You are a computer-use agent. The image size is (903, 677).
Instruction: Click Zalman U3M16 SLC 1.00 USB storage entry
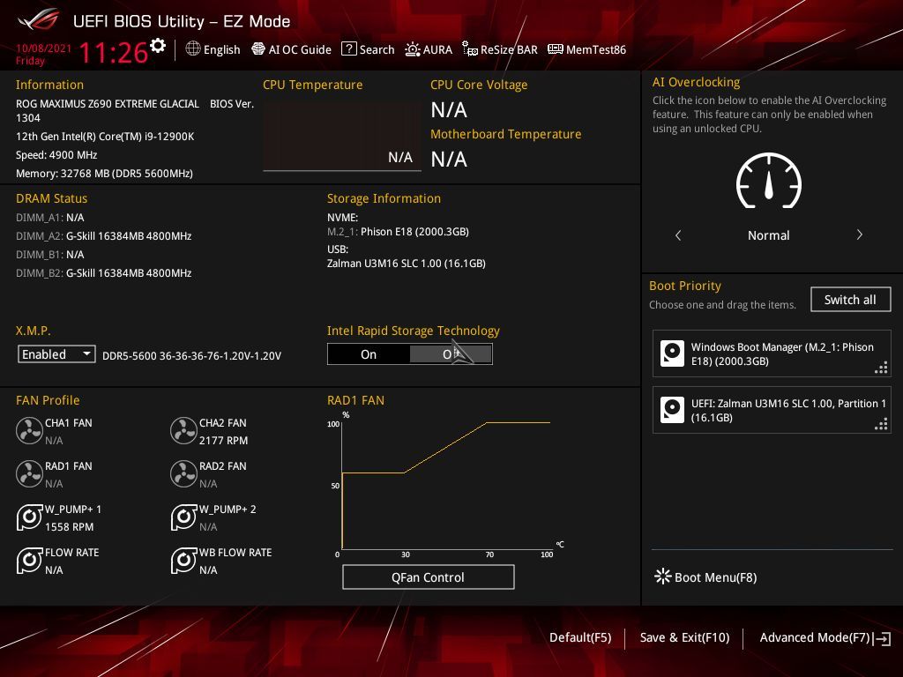pos(406,263)
